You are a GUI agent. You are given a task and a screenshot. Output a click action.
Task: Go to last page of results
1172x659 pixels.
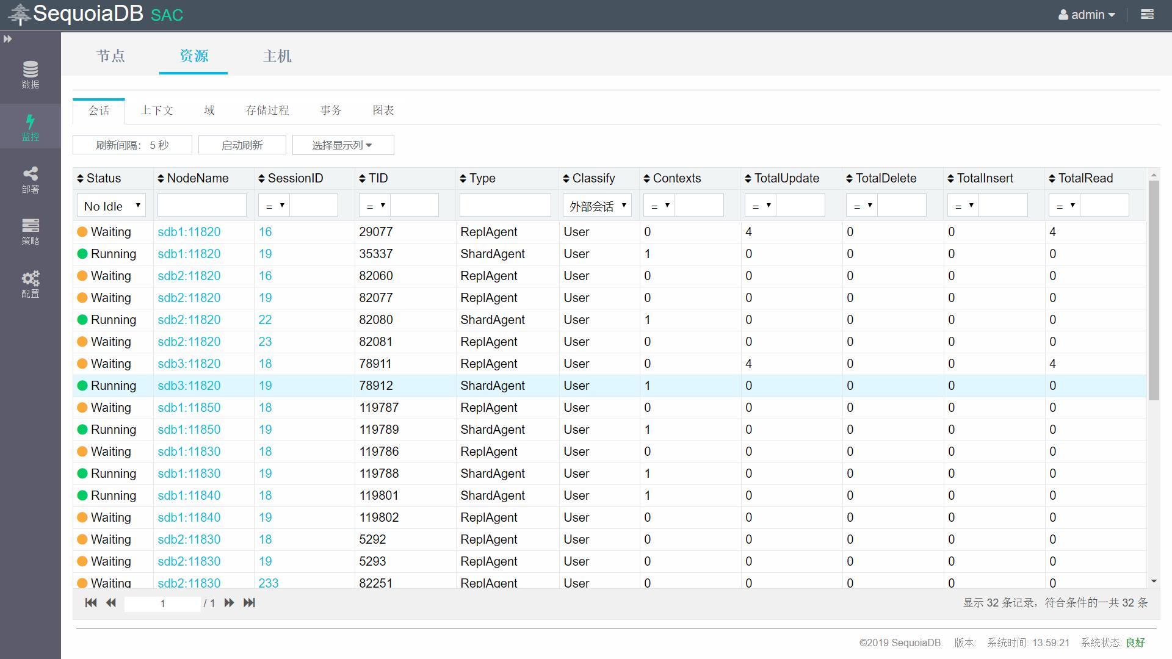pyautogui.click(x=249, y=603)
